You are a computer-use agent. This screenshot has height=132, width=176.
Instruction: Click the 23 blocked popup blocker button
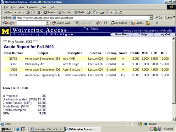(x=119, y=23)
